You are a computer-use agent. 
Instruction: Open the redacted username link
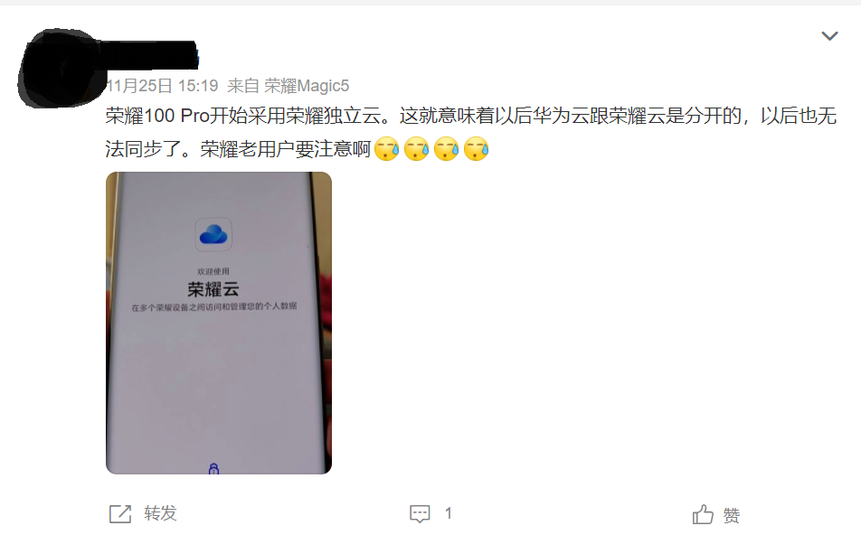tap(151, 54)
